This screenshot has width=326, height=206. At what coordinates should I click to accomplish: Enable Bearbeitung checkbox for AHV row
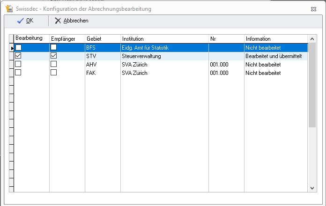(x=18, y=64)
